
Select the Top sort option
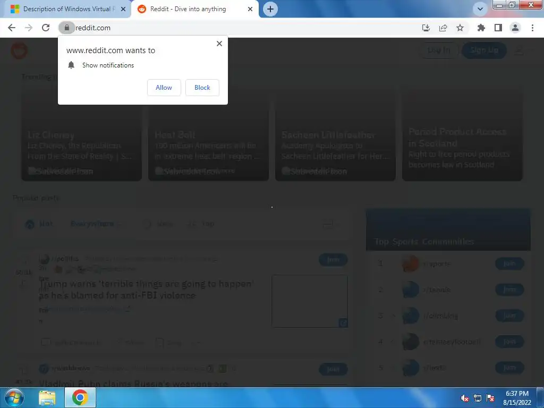point(201,224)
